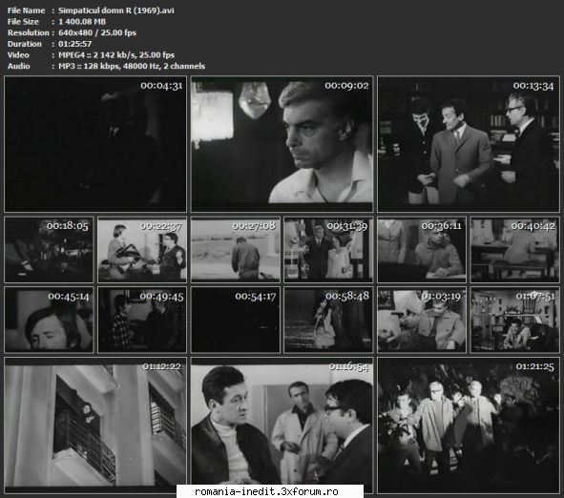
Task: Click the Resolution label
Action: click(29, 32)
